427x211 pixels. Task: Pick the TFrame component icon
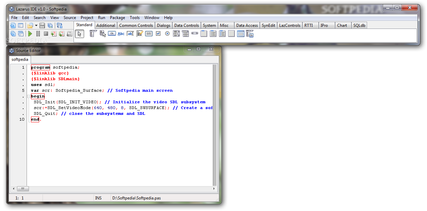[241, 33]
